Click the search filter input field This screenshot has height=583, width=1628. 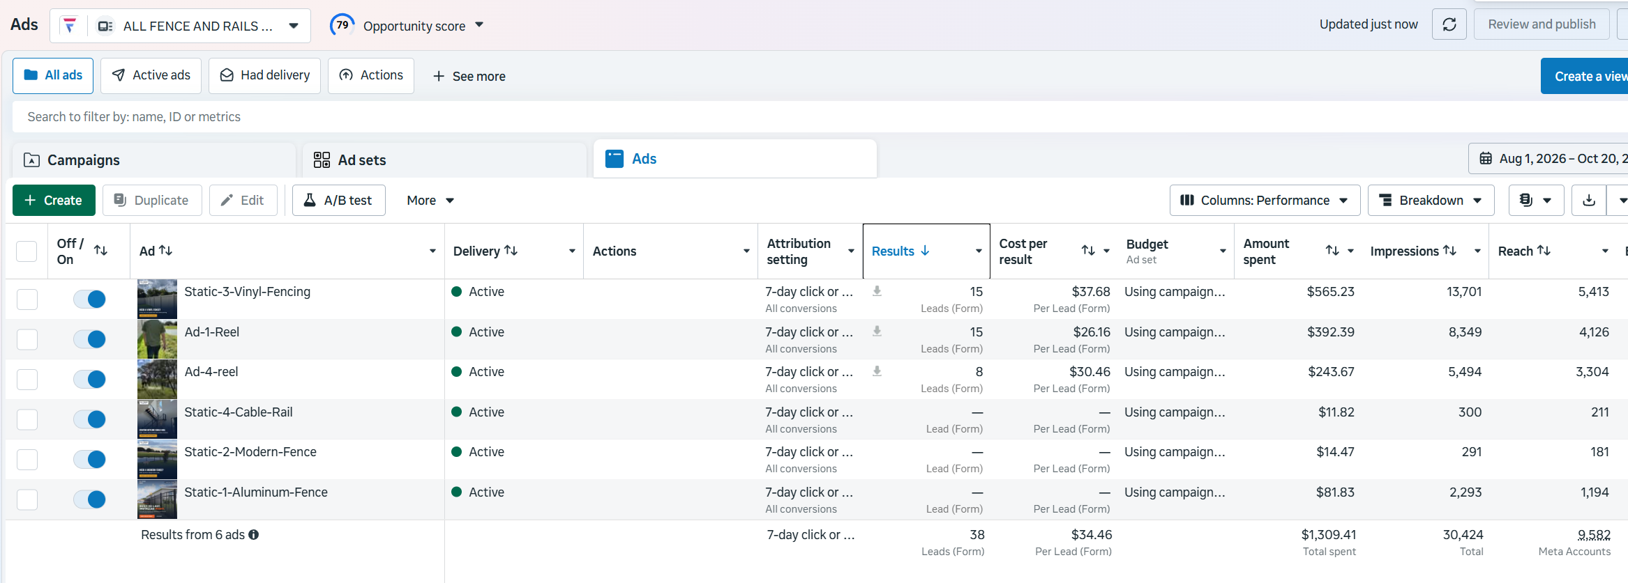[820, 117]
